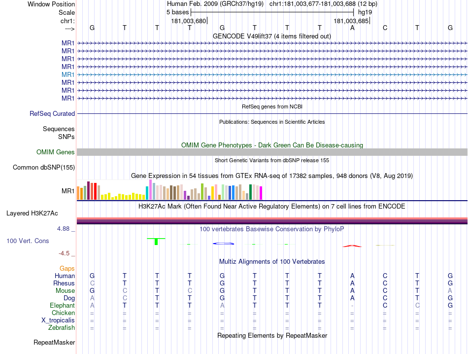Click the 181,003,685 coordinate marker

(351, 21)
